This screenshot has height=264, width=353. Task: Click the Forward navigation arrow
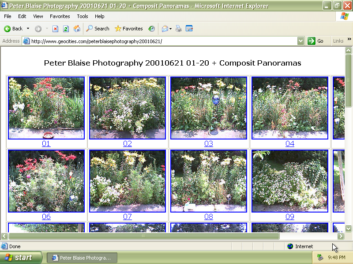point(38,29)
